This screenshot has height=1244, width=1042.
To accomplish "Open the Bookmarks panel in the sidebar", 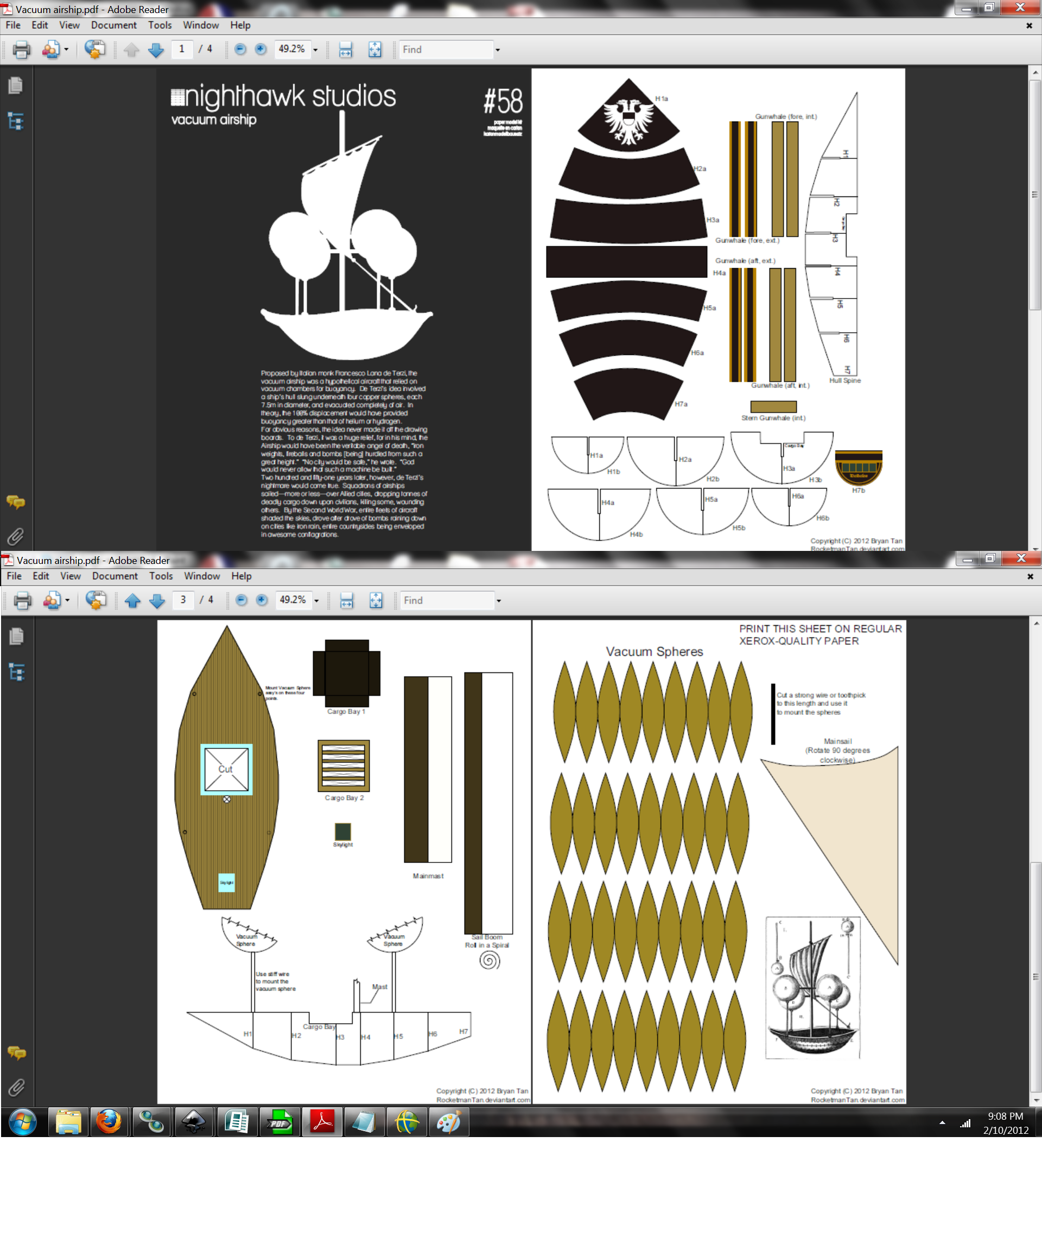I will pyautogui.click(x=16, y=123).
